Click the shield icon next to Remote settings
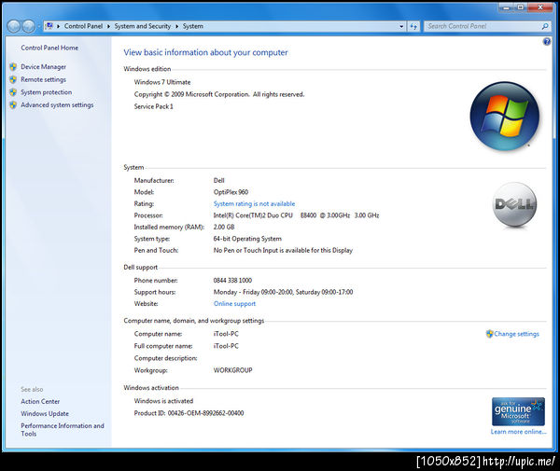Viewport: 560px width, 471px height. coord(13,79)
